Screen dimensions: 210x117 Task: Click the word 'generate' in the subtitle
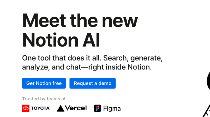(x=147, y=59)
